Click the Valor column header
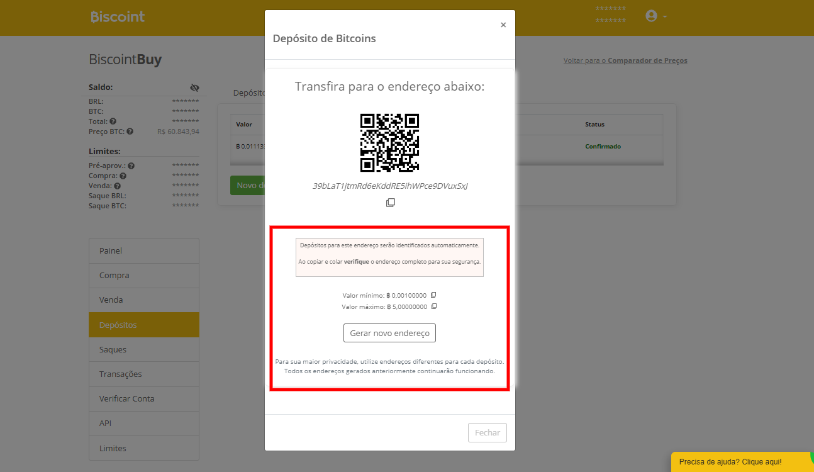The width and height of the screenshot is (814, 472). (244, 125)
